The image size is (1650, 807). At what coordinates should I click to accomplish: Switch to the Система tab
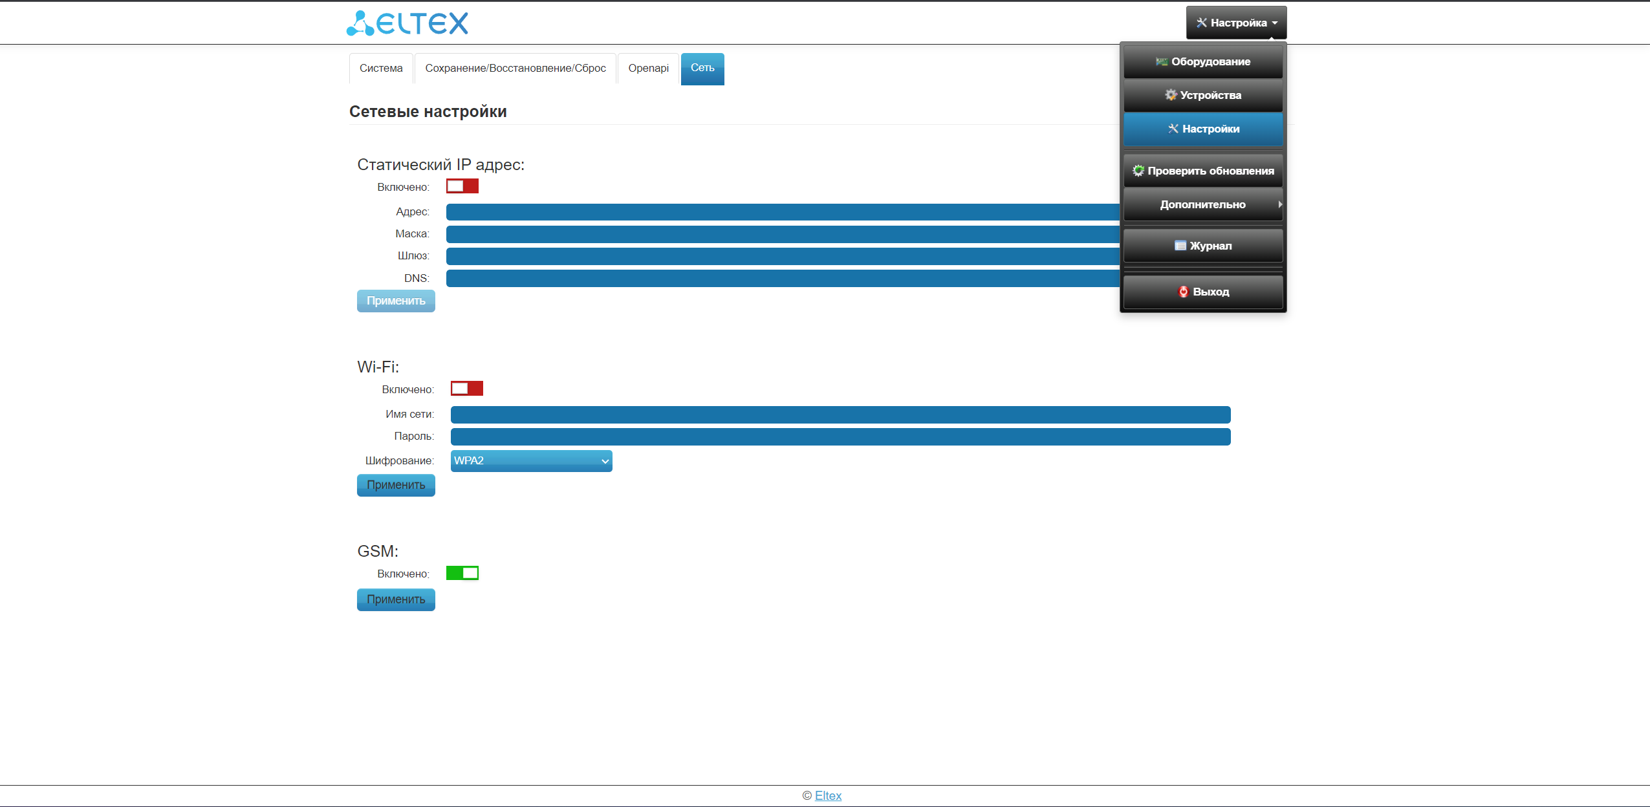(381, 69)
